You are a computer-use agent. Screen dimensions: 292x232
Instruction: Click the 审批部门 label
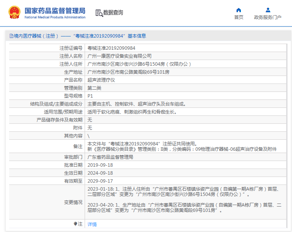[x=73, y=157]
